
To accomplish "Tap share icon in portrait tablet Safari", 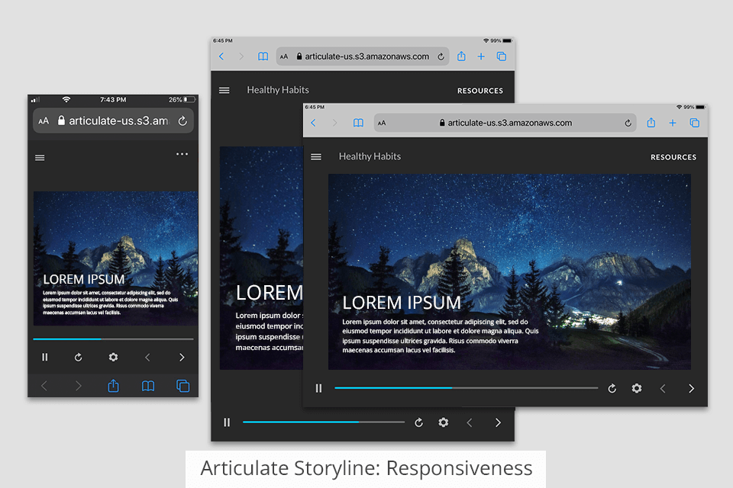I will coord(461,56).
